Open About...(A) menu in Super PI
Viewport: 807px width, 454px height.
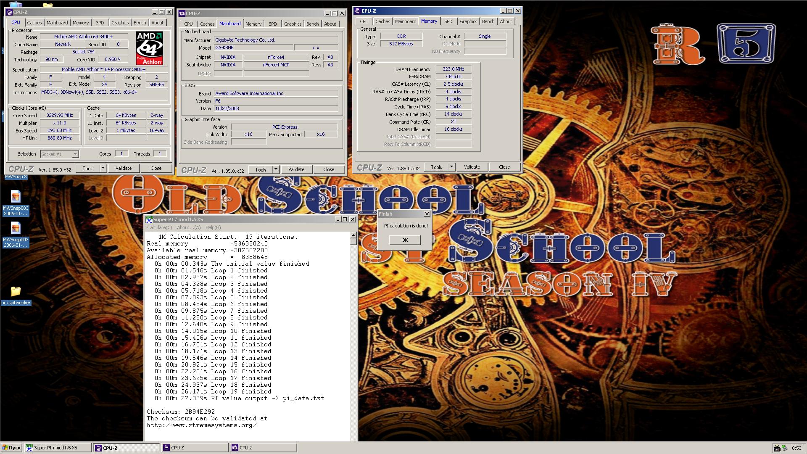[x=189, y=227]
